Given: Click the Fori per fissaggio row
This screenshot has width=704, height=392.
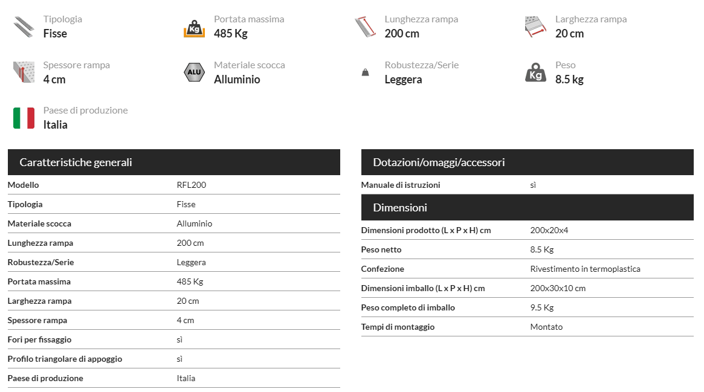Looking at the screenshot, I should coord(174,339).
